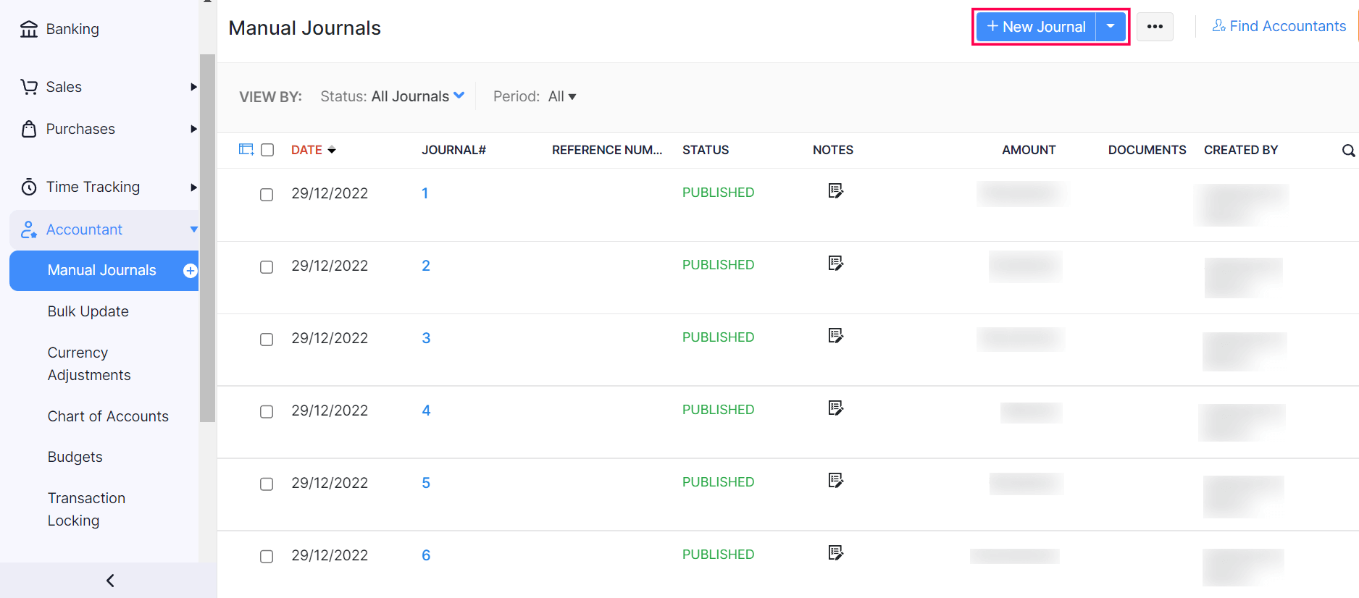Open the column customization icon
The image size is (1359, 598).
coord(246,149)
